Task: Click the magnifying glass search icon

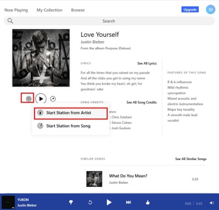Action: 10,21
